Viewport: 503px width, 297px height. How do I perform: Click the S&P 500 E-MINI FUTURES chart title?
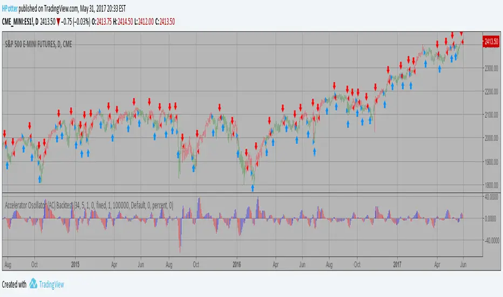(38, 44)
